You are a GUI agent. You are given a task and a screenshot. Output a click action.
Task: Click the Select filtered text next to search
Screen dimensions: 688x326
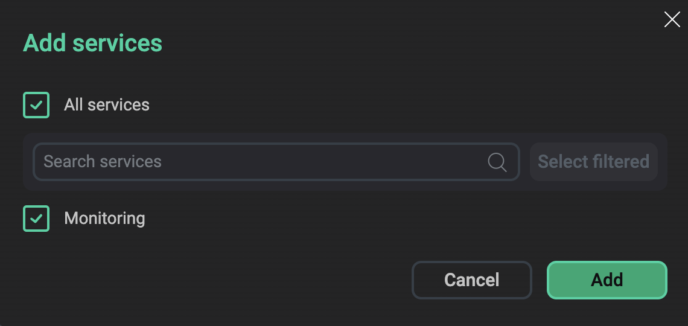point(593,162)
